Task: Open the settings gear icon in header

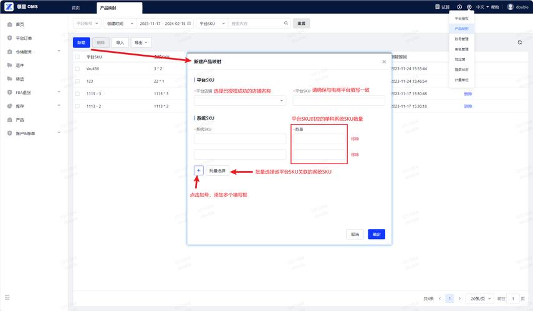Action: [x=469, y=7]
